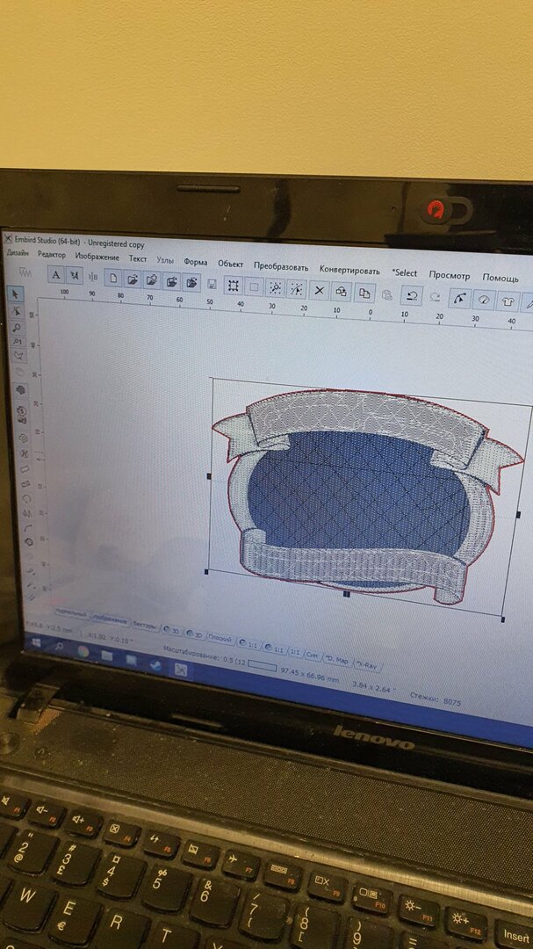Switch to the Нормальный view tab
Image resolution: width=533 pixels, height=949 pixels.
71,613
